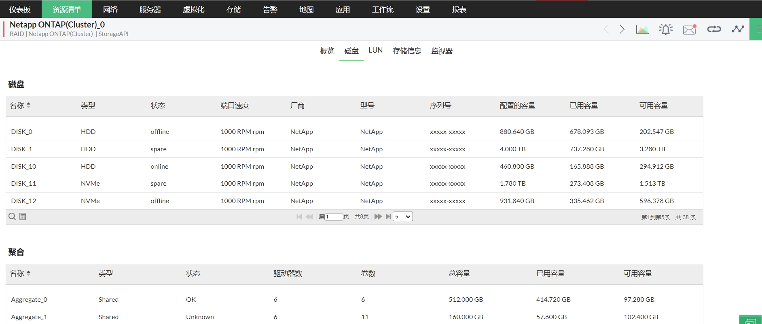Click the Unknown status of Aggregate_1
The height and width of the screenshot is (324, 762).
[200, 317]
